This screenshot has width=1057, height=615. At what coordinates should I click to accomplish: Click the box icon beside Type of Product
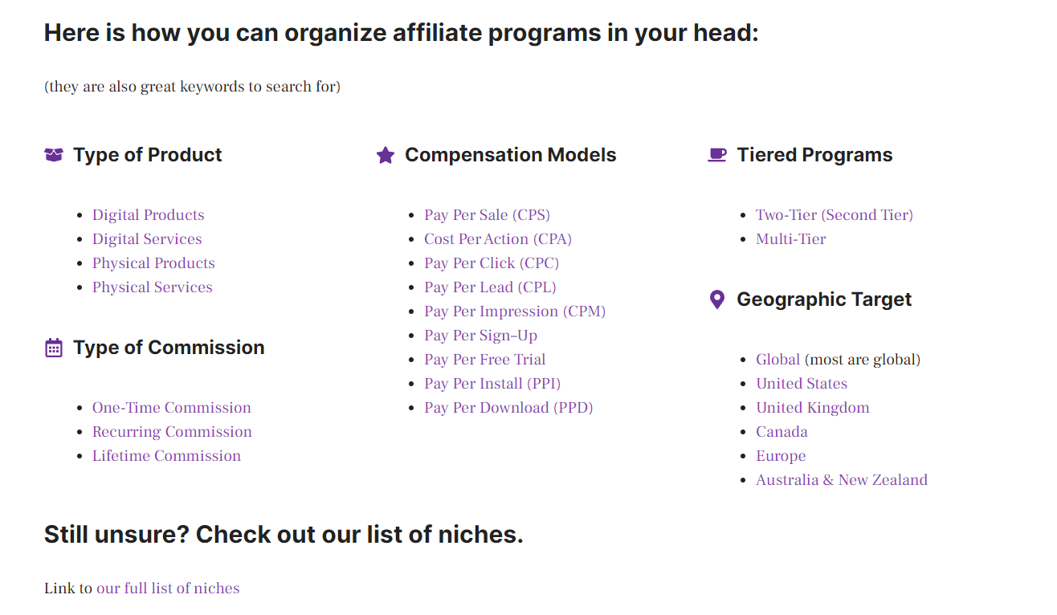tap(53, 155)
